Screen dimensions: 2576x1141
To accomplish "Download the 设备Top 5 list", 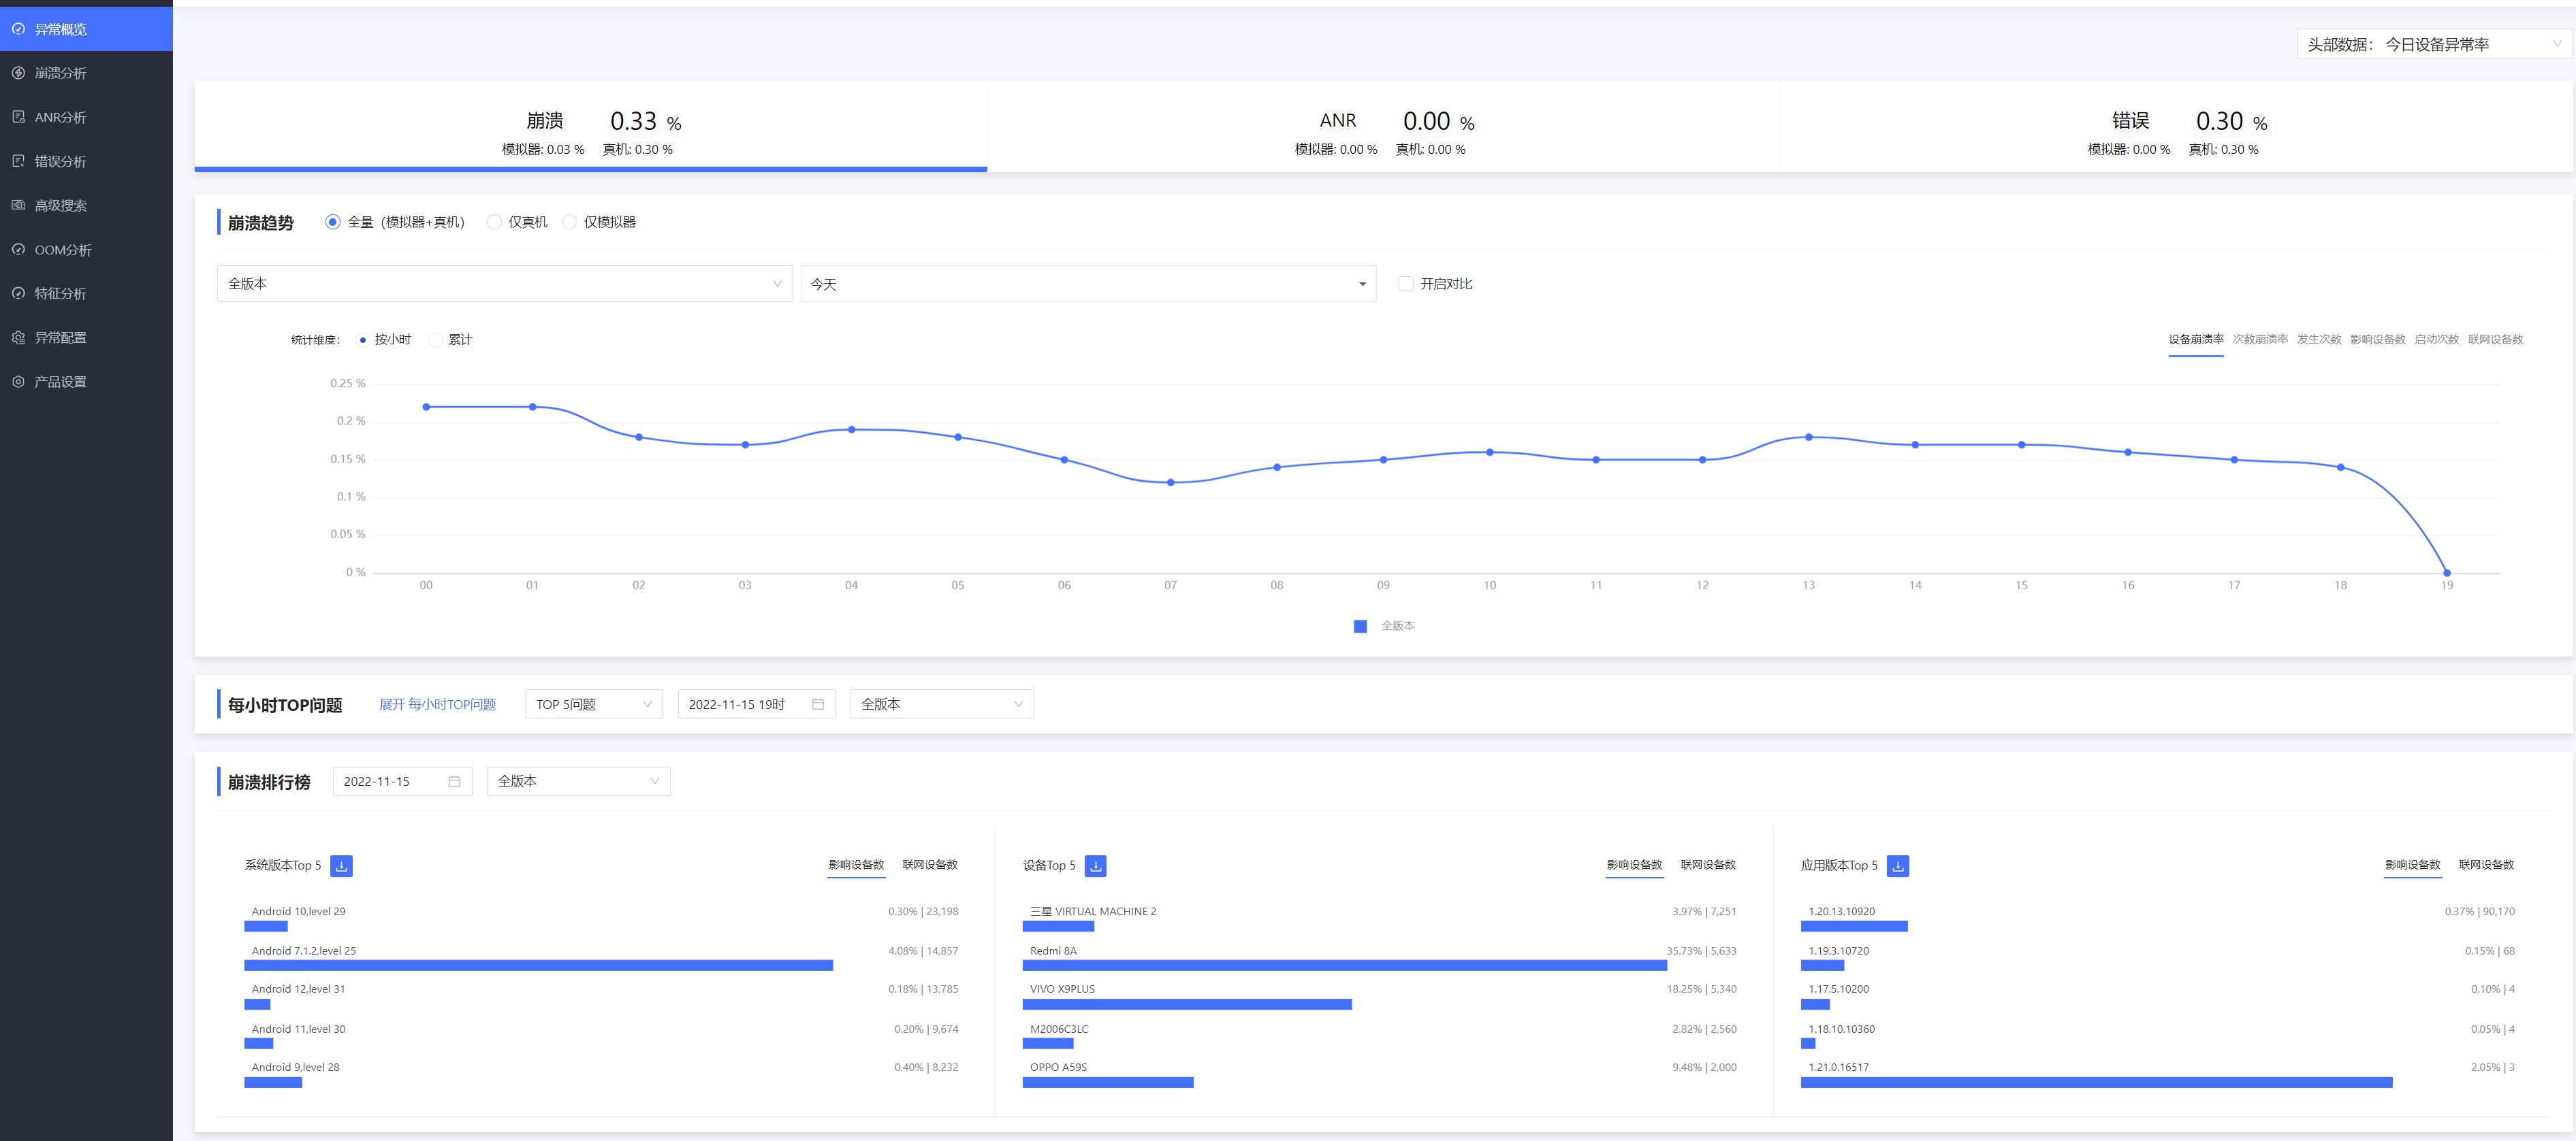I will 1095,866.
